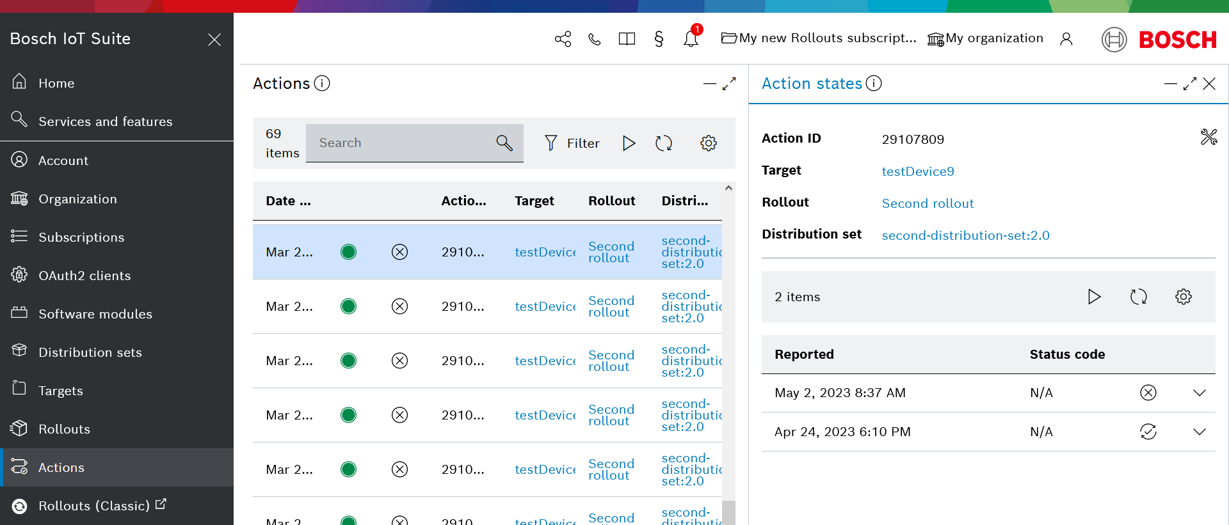Viewport: 1229px width, 525px height.
Task: Click the notifications bell icon
Action: 691,39
